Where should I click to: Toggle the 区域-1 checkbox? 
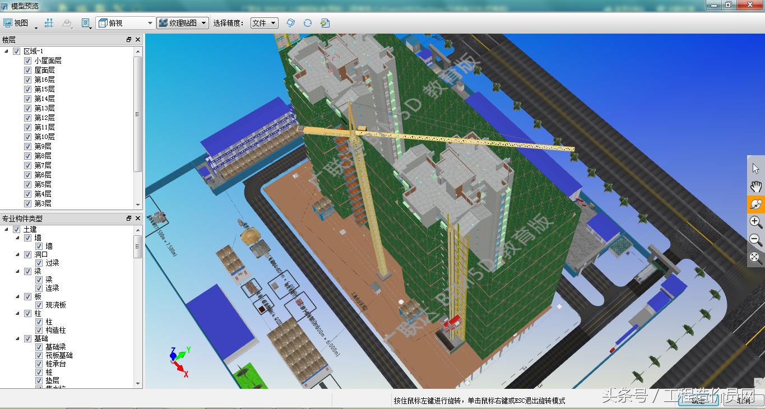click(x=16, y=51)
